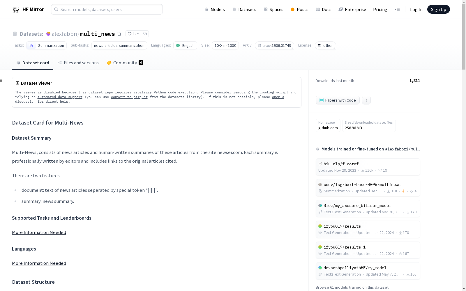The width and height of the screenshot is (466, 291).
Task: Go to Spaces in the top navigation
Action: click(273, 10)
